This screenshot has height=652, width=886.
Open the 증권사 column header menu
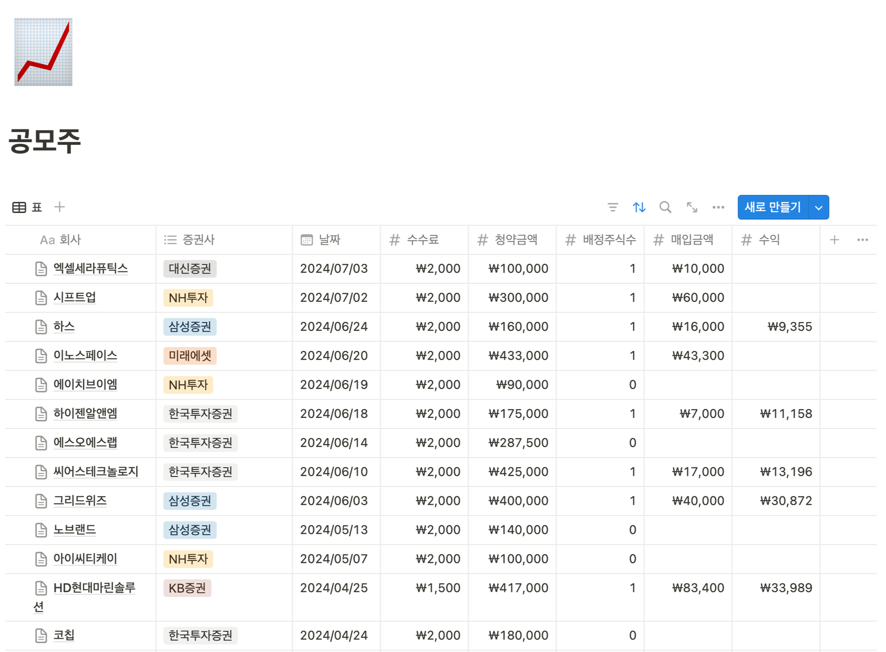point(224,240)
